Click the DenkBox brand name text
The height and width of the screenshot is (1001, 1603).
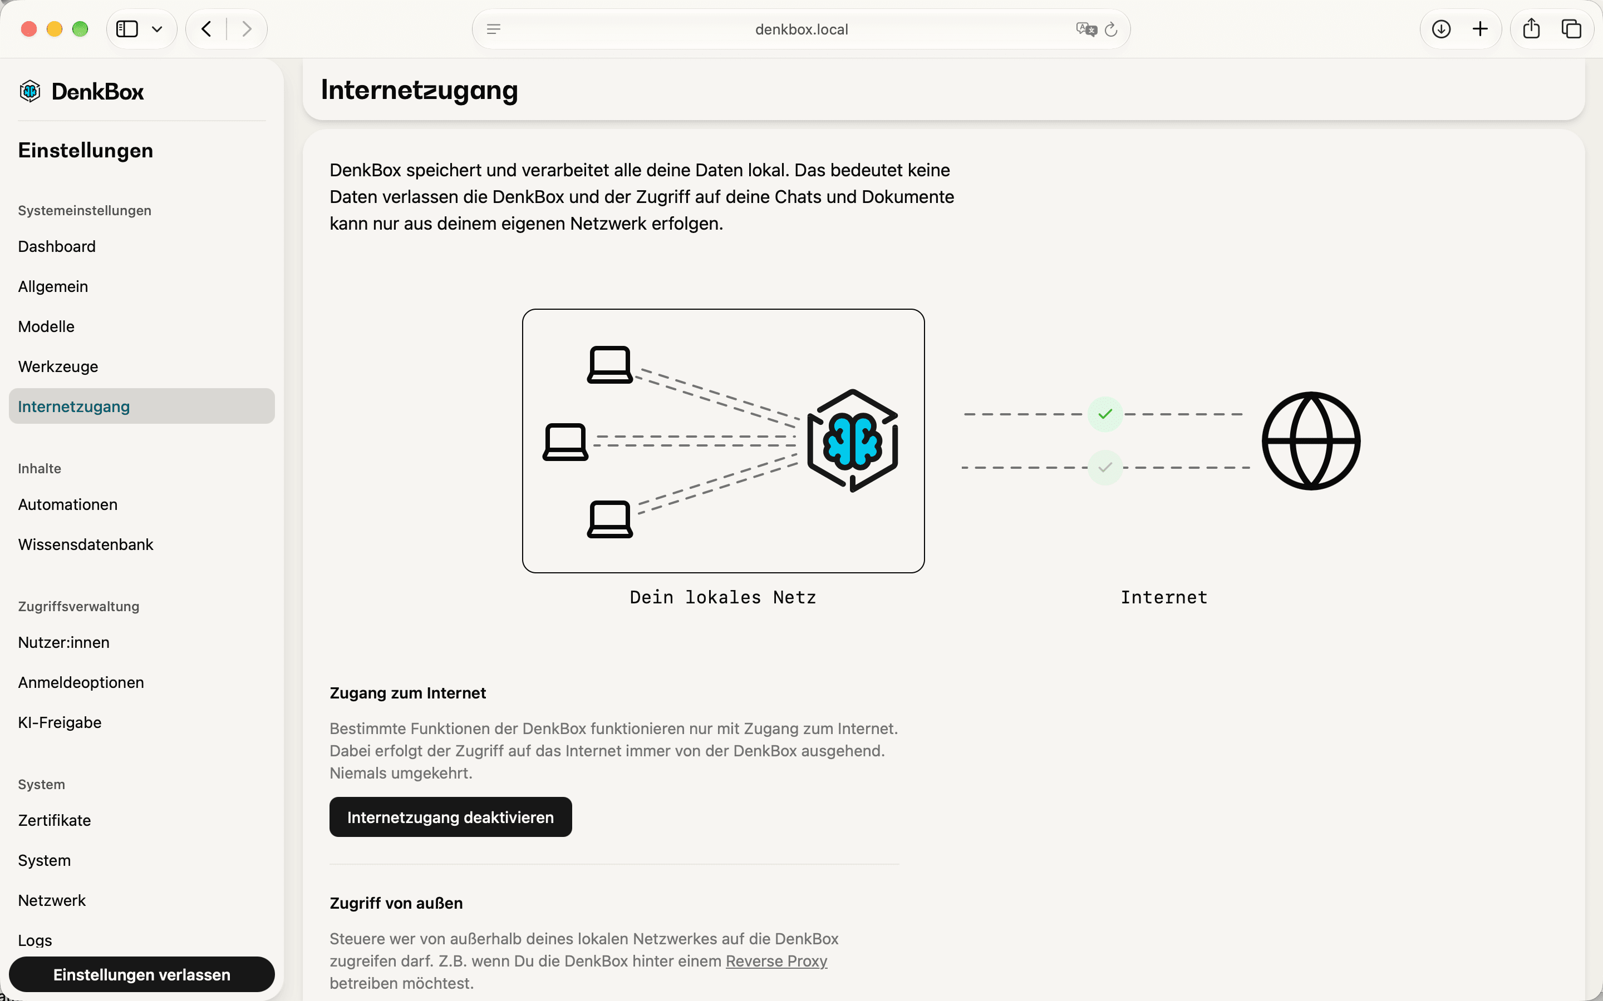(x=97, y=91)
